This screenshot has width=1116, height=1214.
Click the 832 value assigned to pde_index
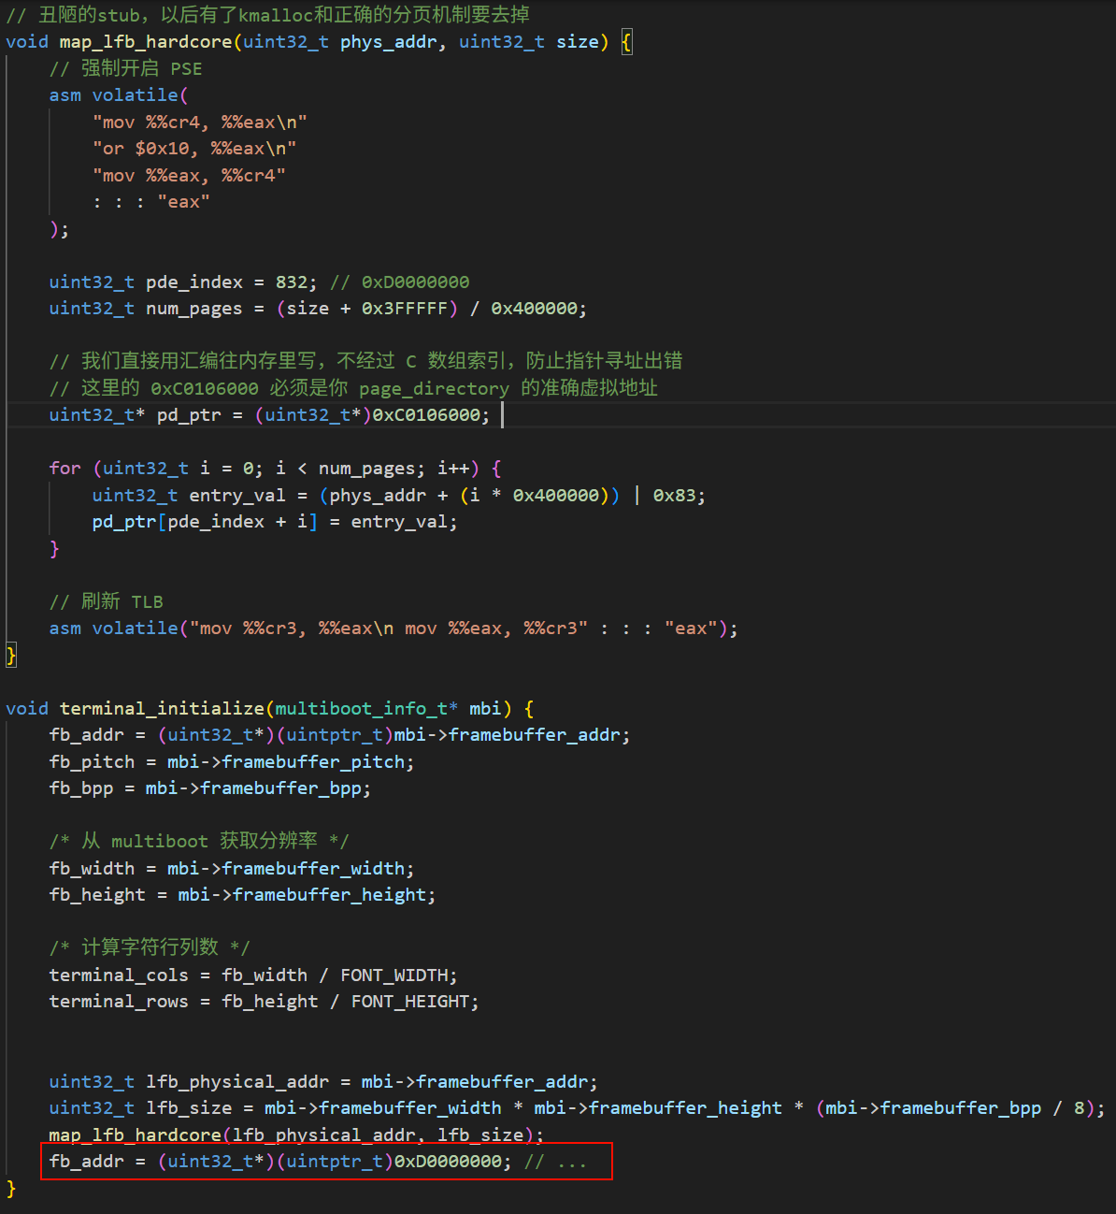pos(291,282)
